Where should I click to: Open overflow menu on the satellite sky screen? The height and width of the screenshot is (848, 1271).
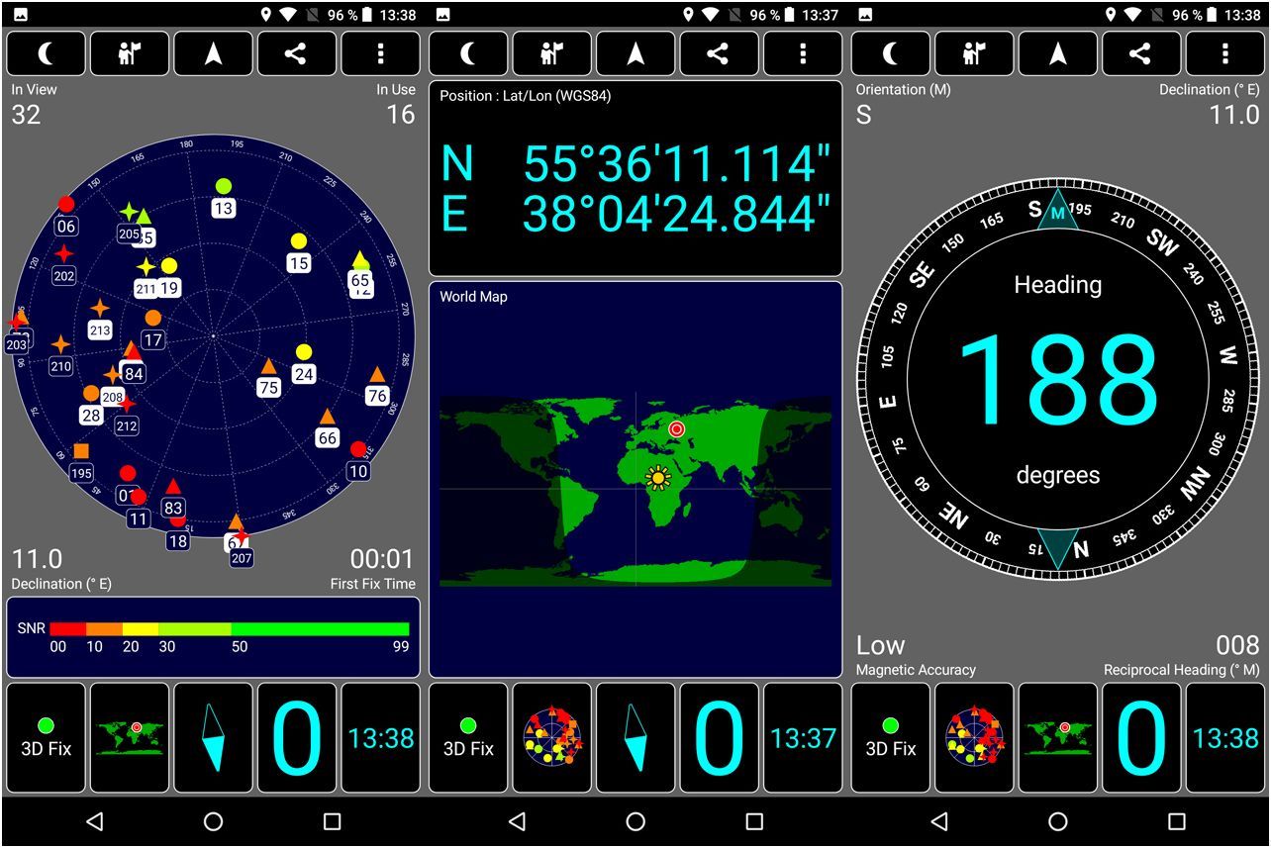380,53
